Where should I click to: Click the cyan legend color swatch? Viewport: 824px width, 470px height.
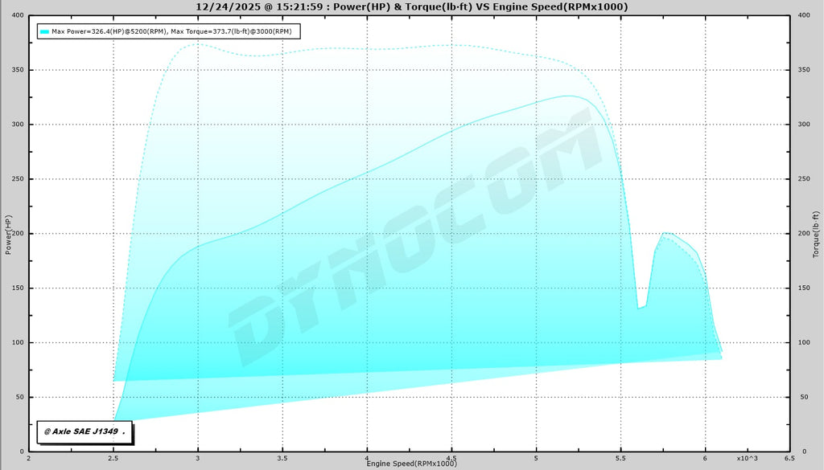[x=44, y=31]
